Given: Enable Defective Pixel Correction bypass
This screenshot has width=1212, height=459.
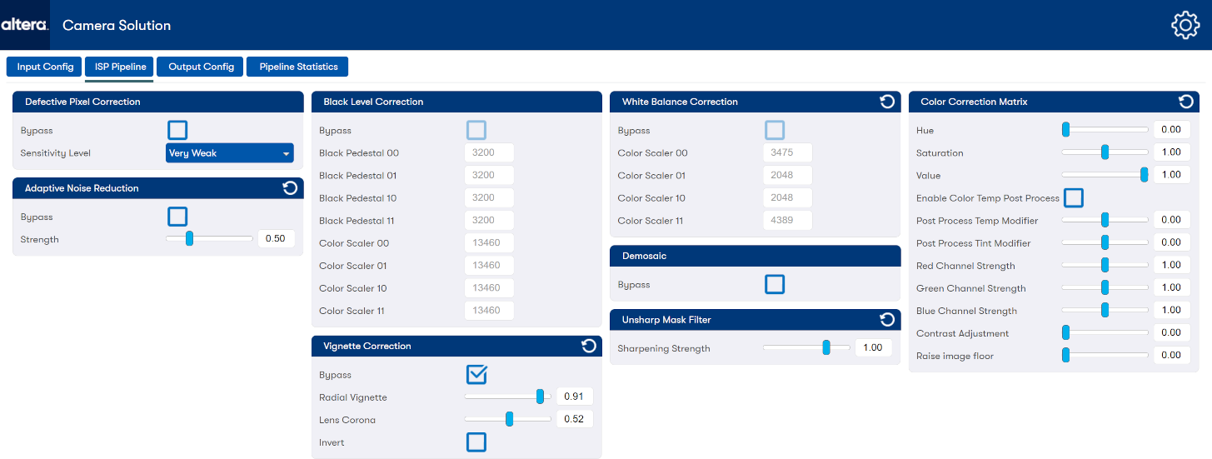Looking at the screenshot, I should tap(177, 130).
